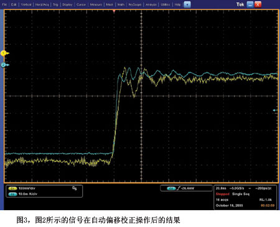Screen dimensions: 280x227
Task: Click the orange trigger position marker at top
Action: point(114,11)
